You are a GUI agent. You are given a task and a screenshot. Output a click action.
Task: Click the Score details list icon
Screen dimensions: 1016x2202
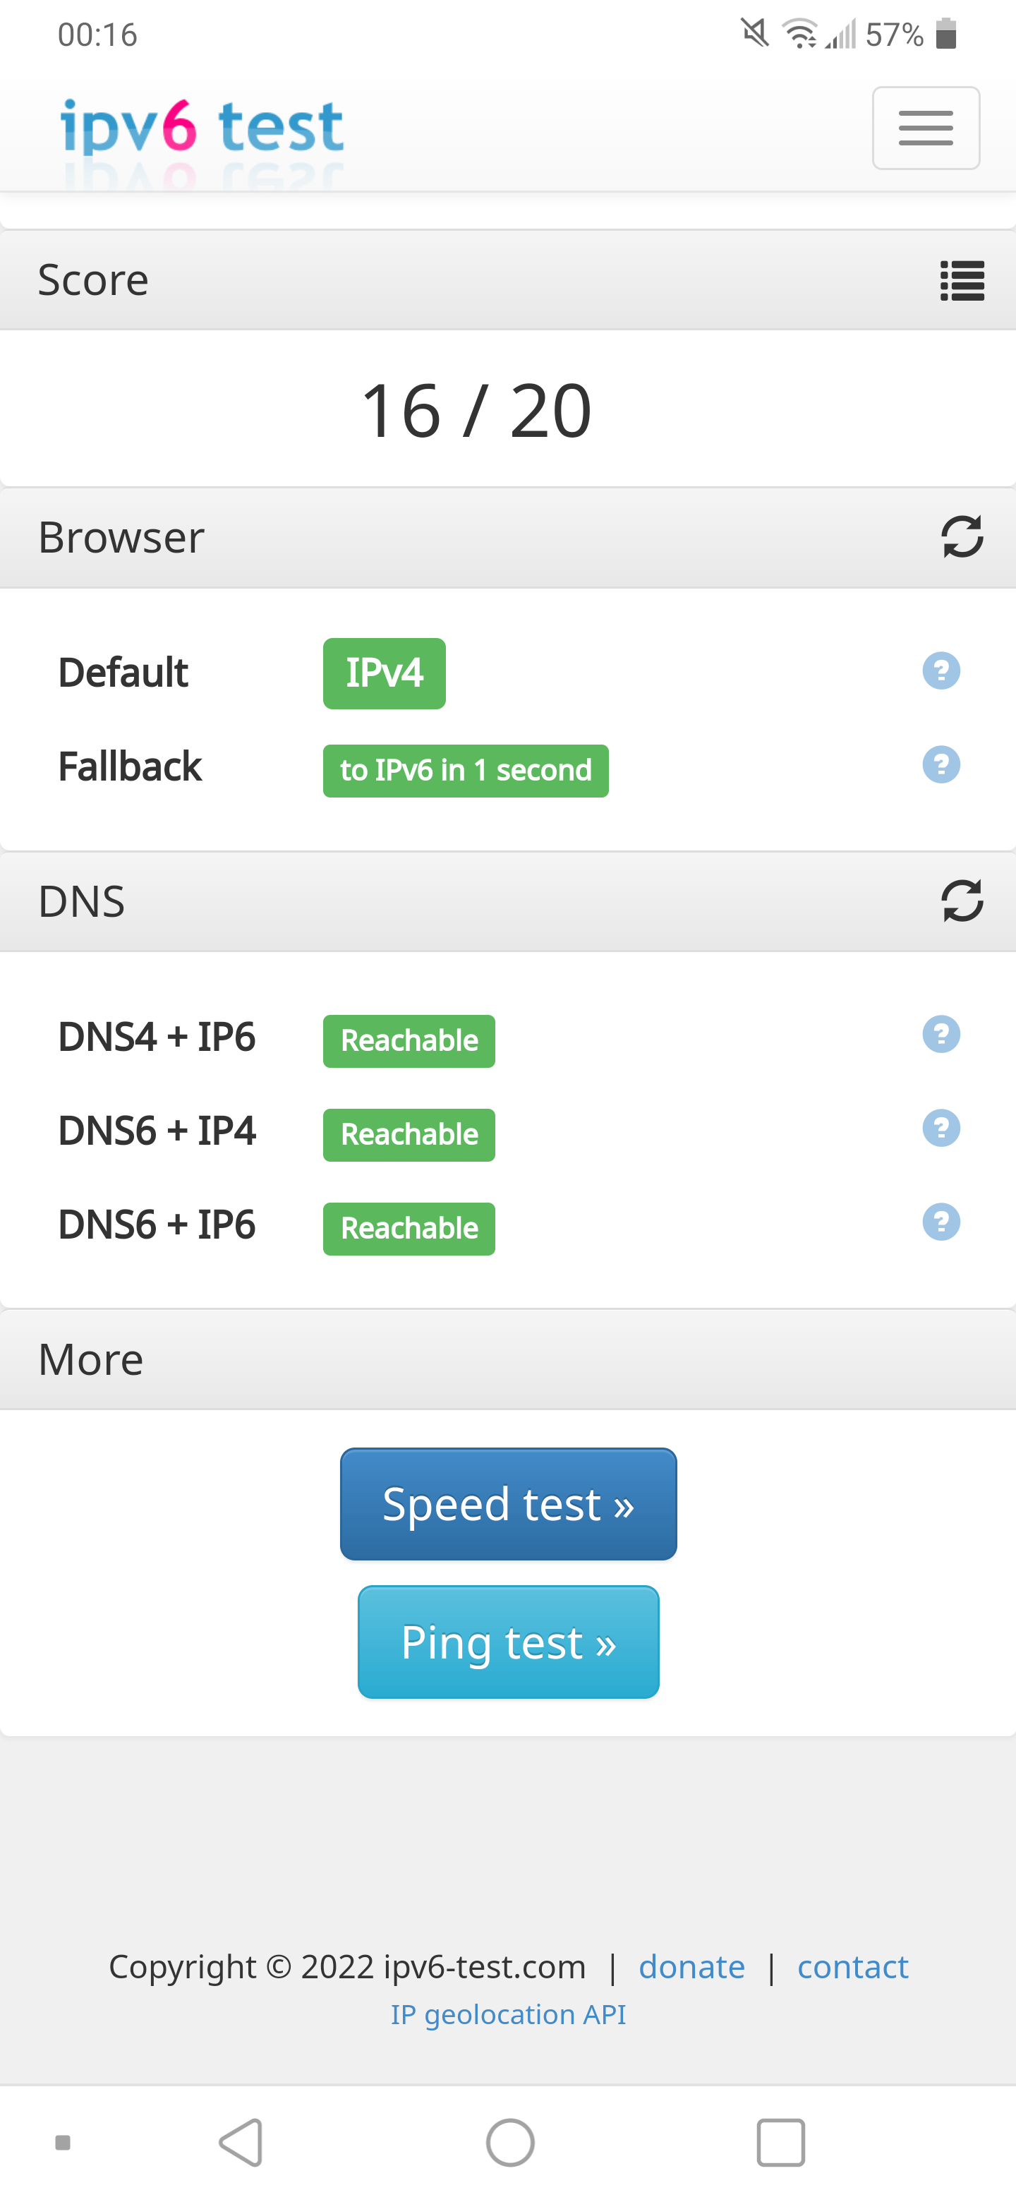pos(962,280)
